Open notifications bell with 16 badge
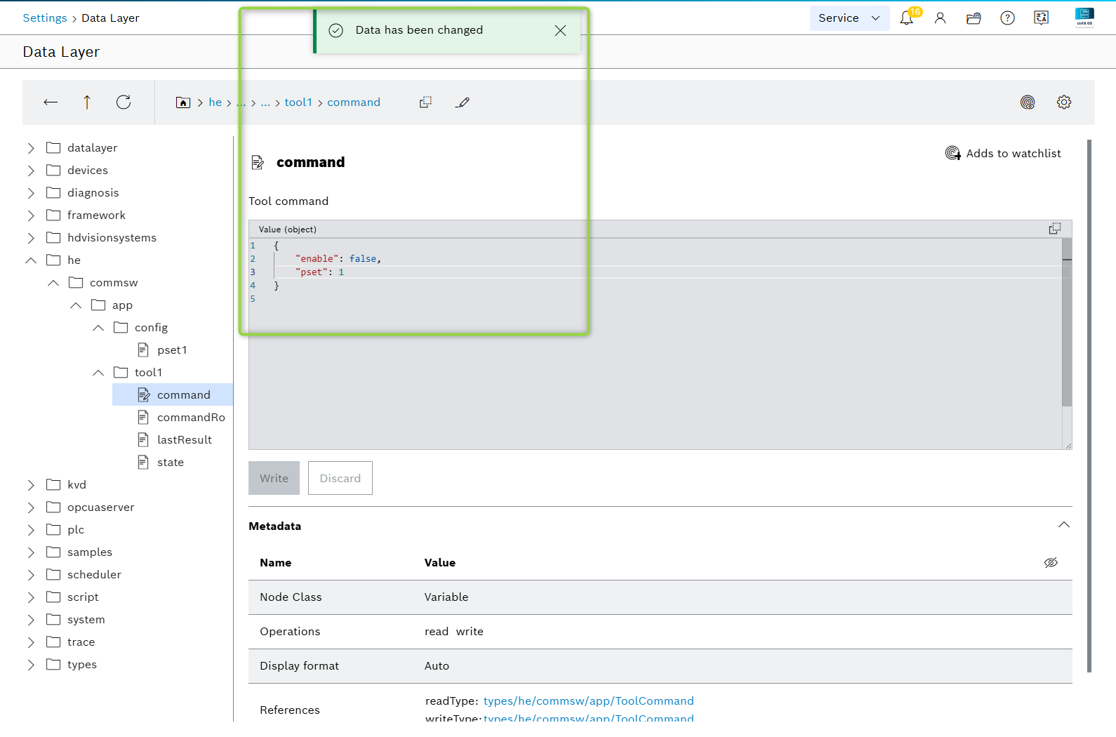The width and height of the screenshot is (1116, 737). (x=906, y=18)
